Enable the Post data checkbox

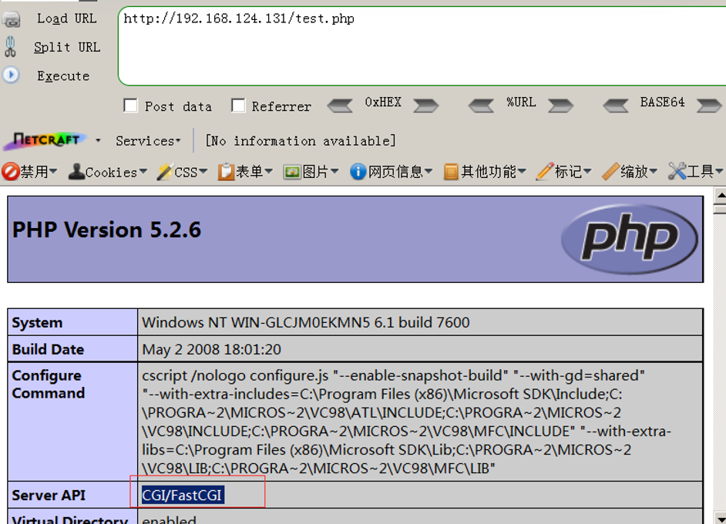130,106
